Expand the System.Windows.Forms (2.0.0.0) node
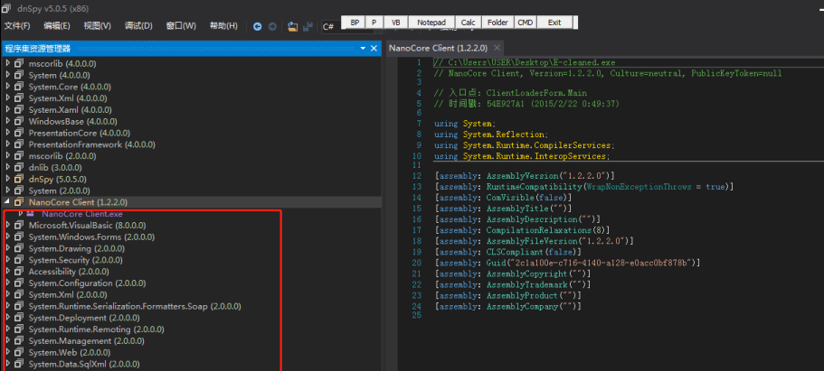Image resolution: width=824 pixels, height=371 pixels. [x=8, y=237]
